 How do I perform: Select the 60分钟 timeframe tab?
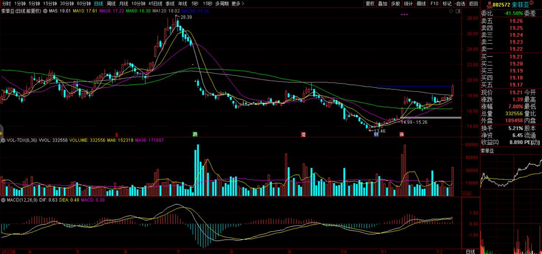pyautogui.click(x=84, y=4)
